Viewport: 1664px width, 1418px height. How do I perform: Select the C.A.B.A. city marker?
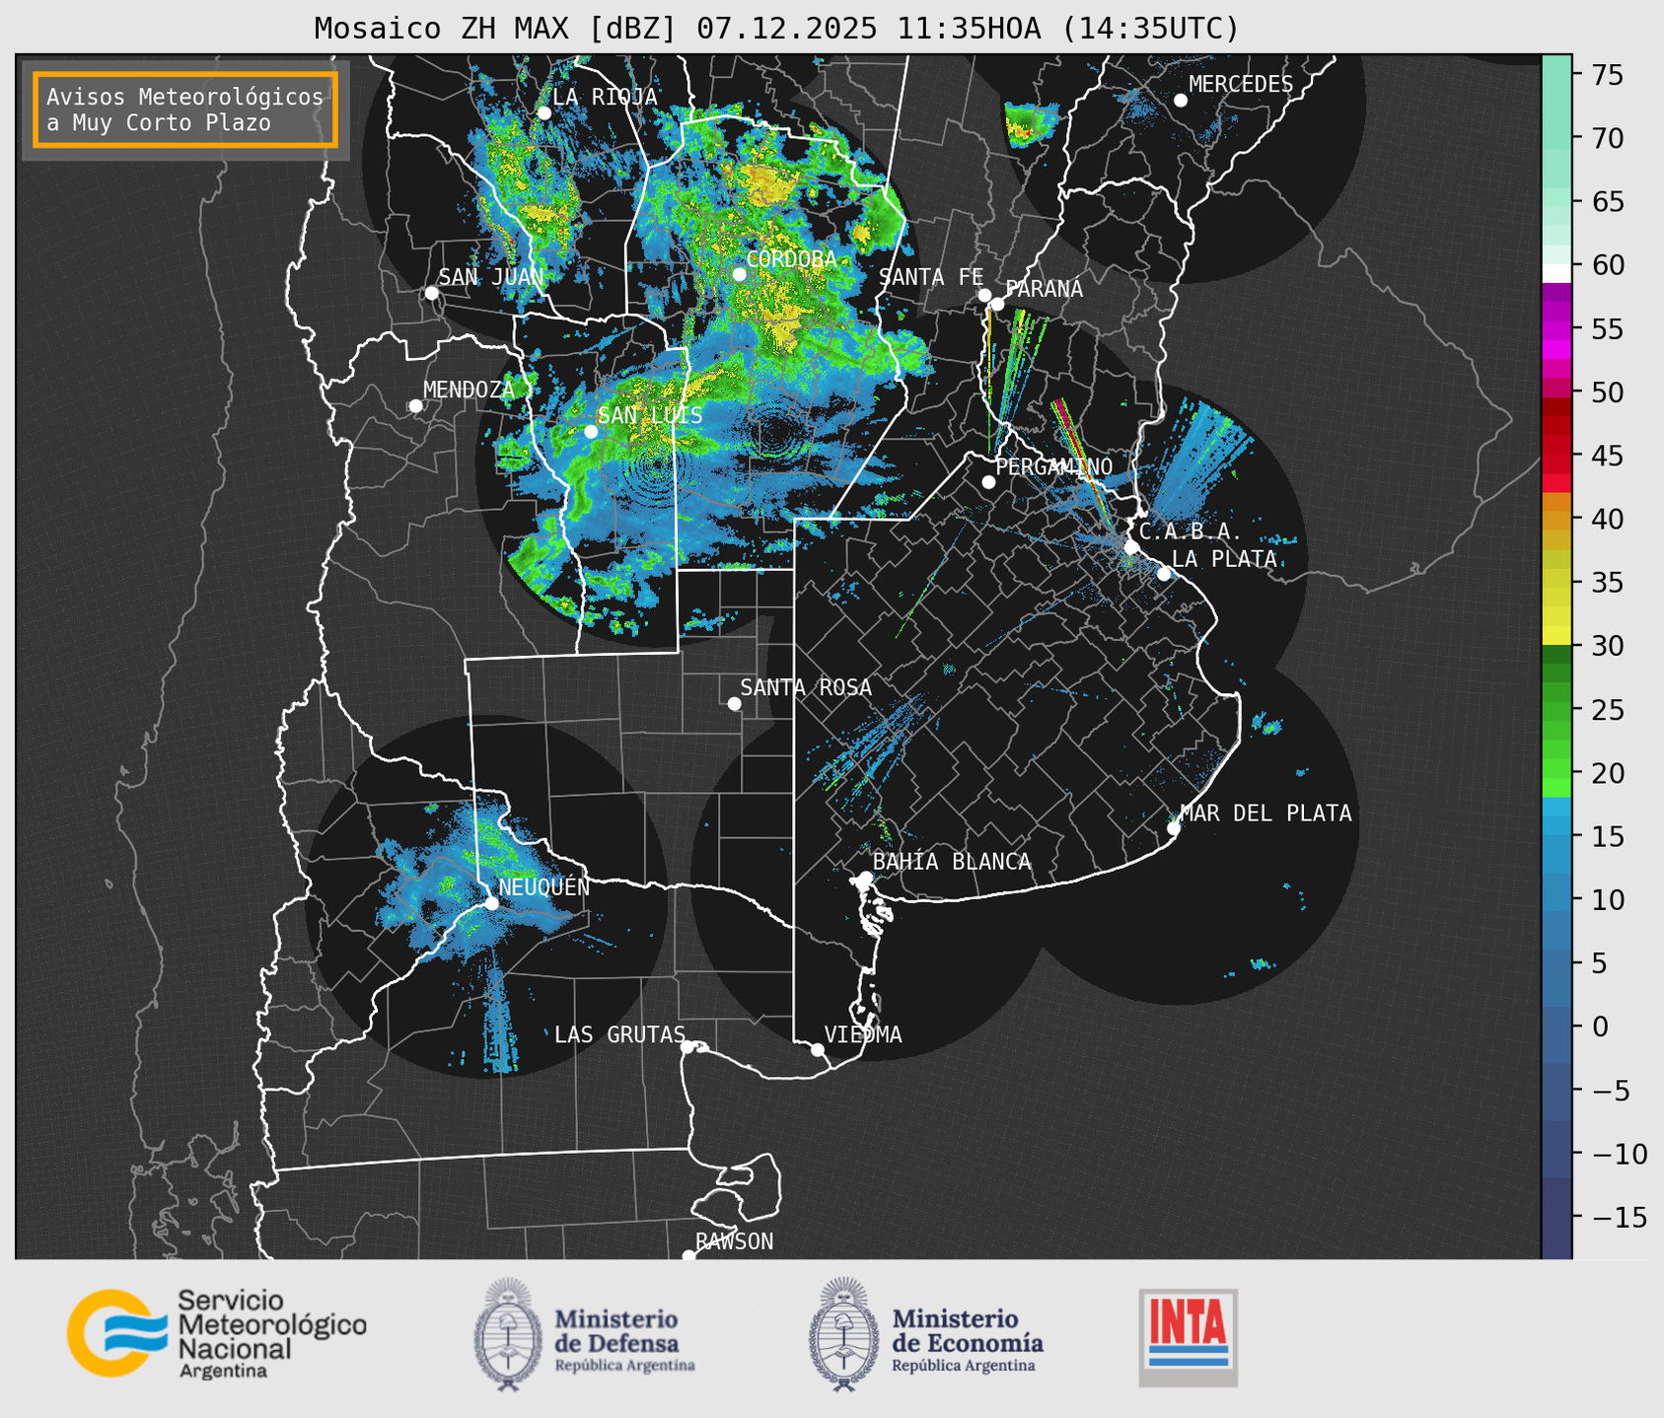click(1131, 547)
